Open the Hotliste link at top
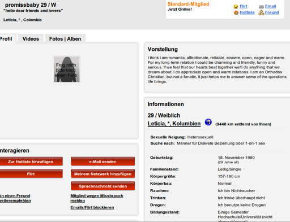This screenshot has width=290, height=222. pos(247,12)
